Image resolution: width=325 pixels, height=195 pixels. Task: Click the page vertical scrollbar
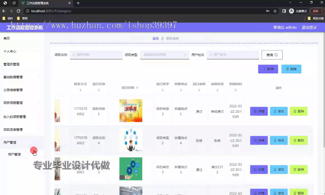coord(324,90)
